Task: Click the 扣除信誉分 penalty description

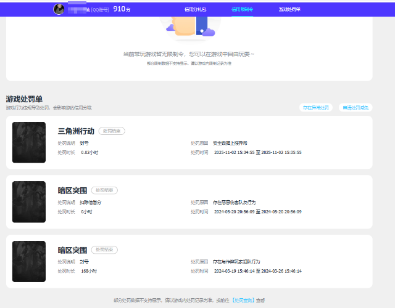Action: [90, 203]
